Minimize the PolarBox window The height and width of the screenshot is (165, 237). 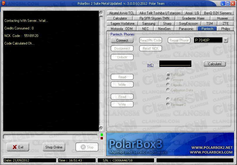(223, 3)
